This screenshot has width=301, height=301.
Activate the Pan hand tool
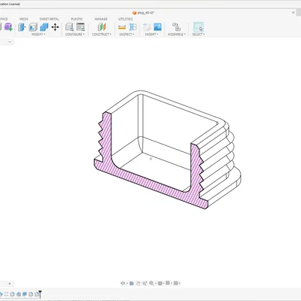click(x=138, y=283)
